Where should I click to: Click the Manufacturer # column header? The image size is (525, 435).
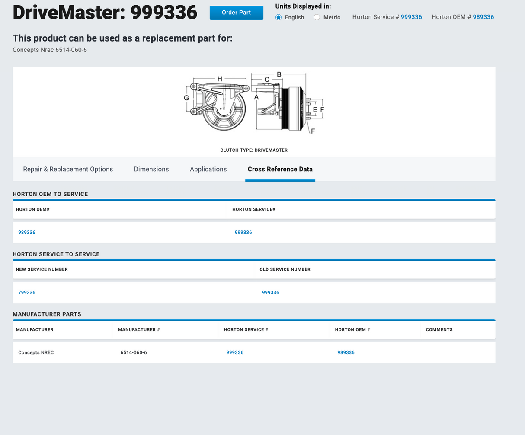(139, 330)
